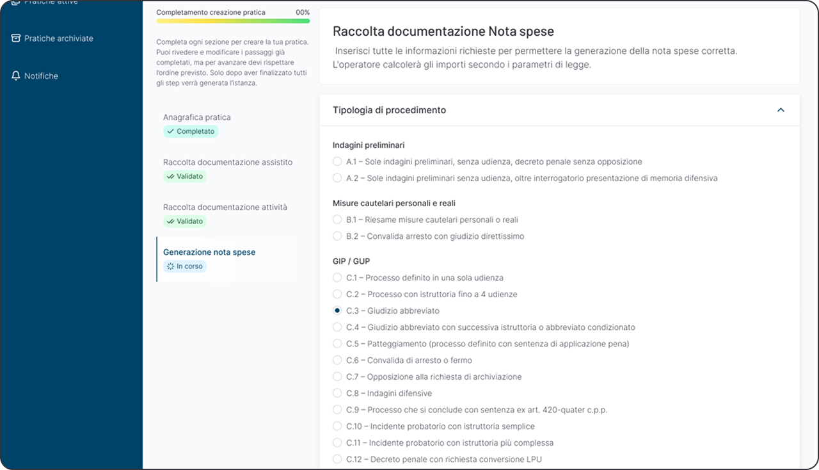
Task: Select A.1 Sole indagini preliminari, decreto penale
Action: click(x=337, y=161)
